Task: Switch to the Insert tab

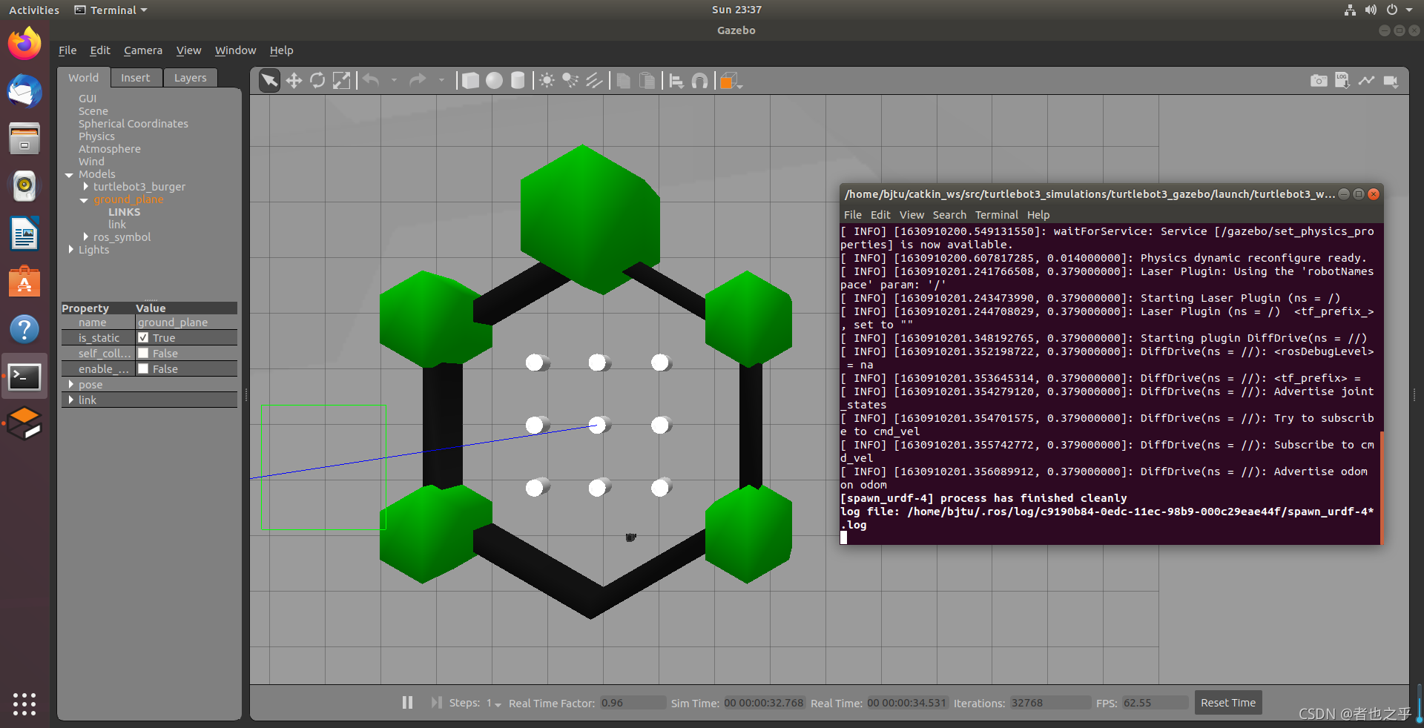Action: click(135, 78)
